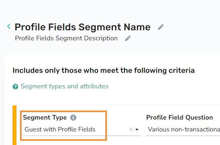Image resolution: width=220 pixels, height=145 pixels.
Task: Clear the Segment Type selection with X
Action: 131,130
